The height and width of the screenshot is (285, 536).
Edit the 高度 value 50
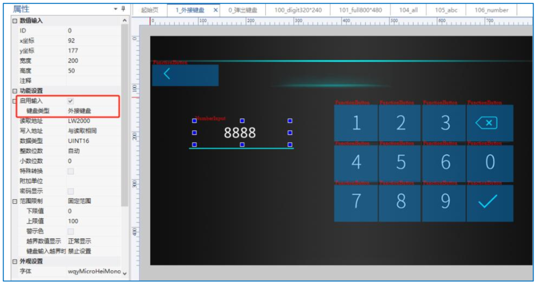pyautogui.click(x=71, y=71)
